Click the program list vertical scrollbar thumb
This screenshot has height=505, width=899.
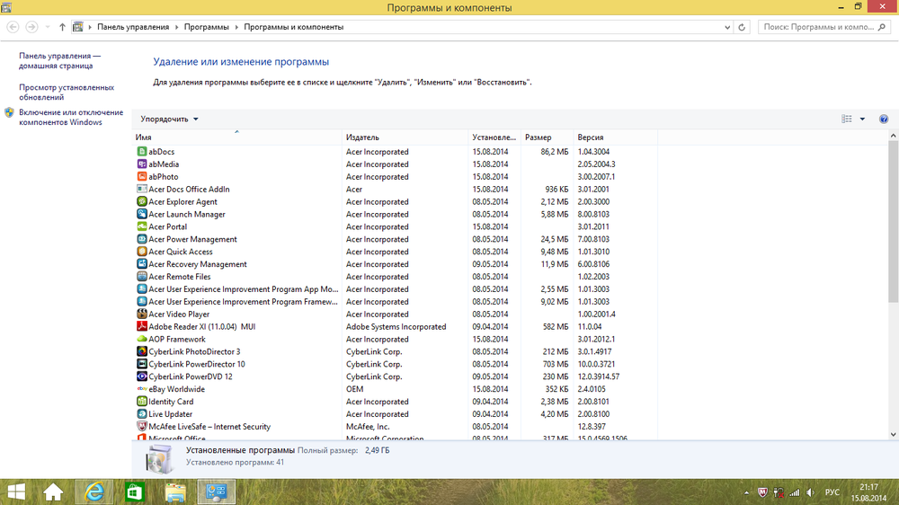click(893, 221)
